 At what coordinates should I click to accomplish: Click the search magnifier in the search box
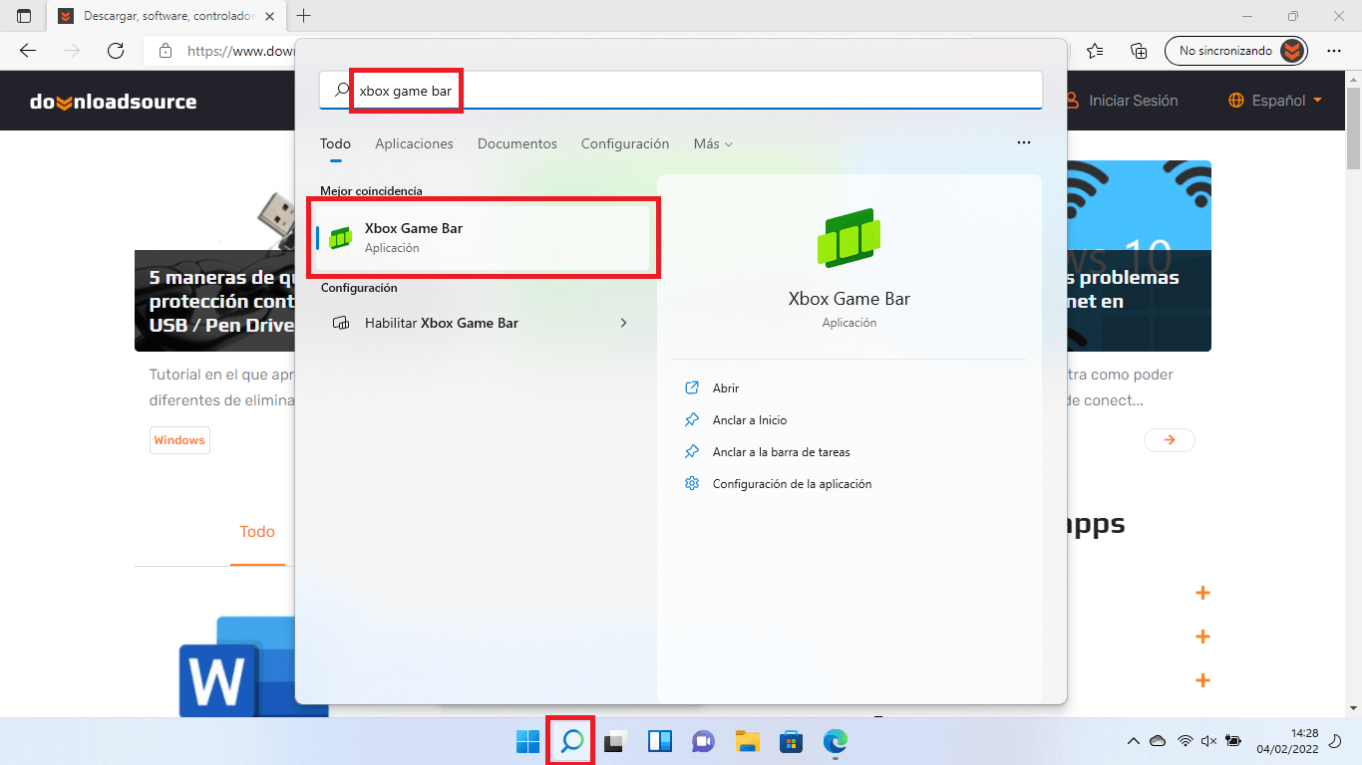coord(342,90)
